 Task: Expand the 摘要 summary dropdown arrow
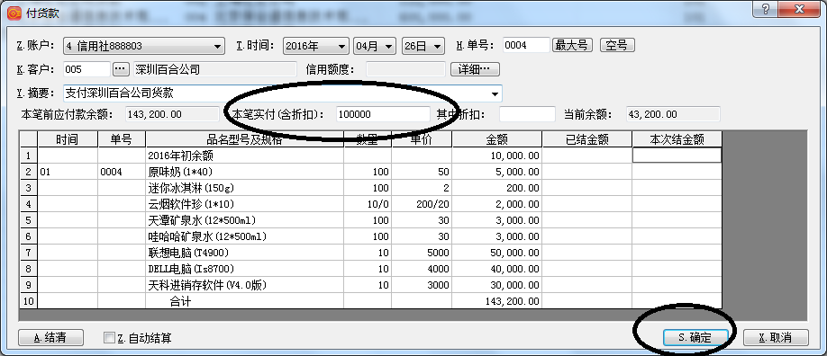[x=495, y=94]
